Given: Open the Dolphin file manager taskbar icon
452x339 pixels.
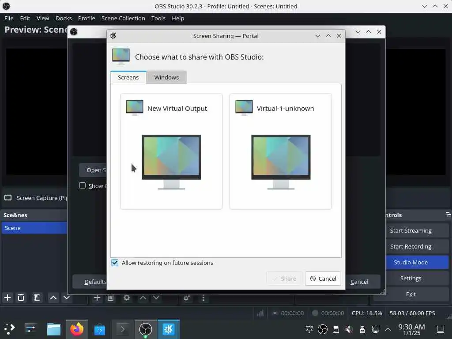Looking at the screenshot, I should (53, 329).
